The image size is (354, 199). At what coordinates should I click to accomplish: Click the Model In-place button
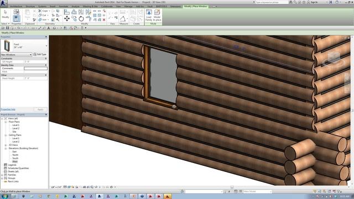pyautogui.click(x=157, y=15)
